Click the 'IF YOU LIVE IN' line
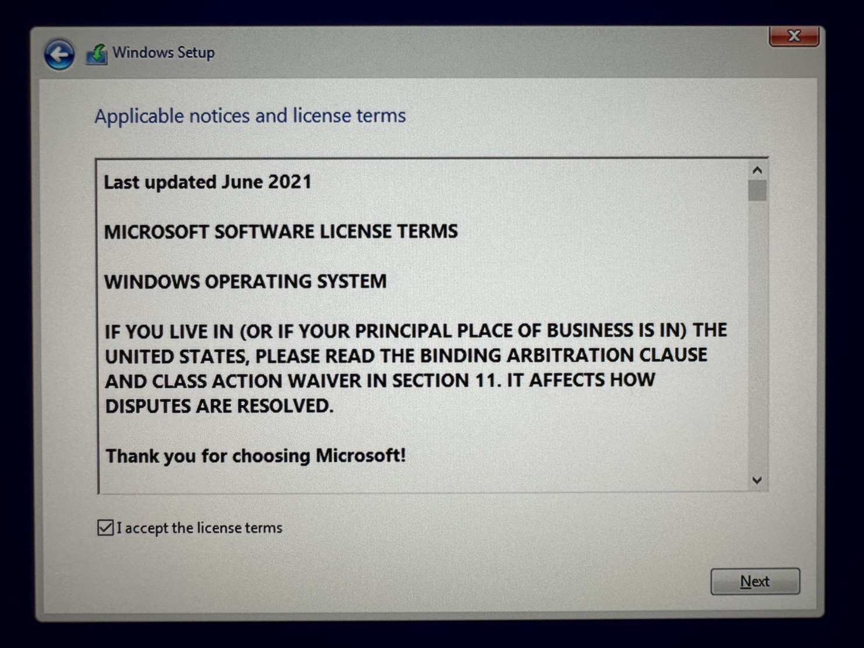The height and width of the screenshot is (648, 864). (416, 331)
